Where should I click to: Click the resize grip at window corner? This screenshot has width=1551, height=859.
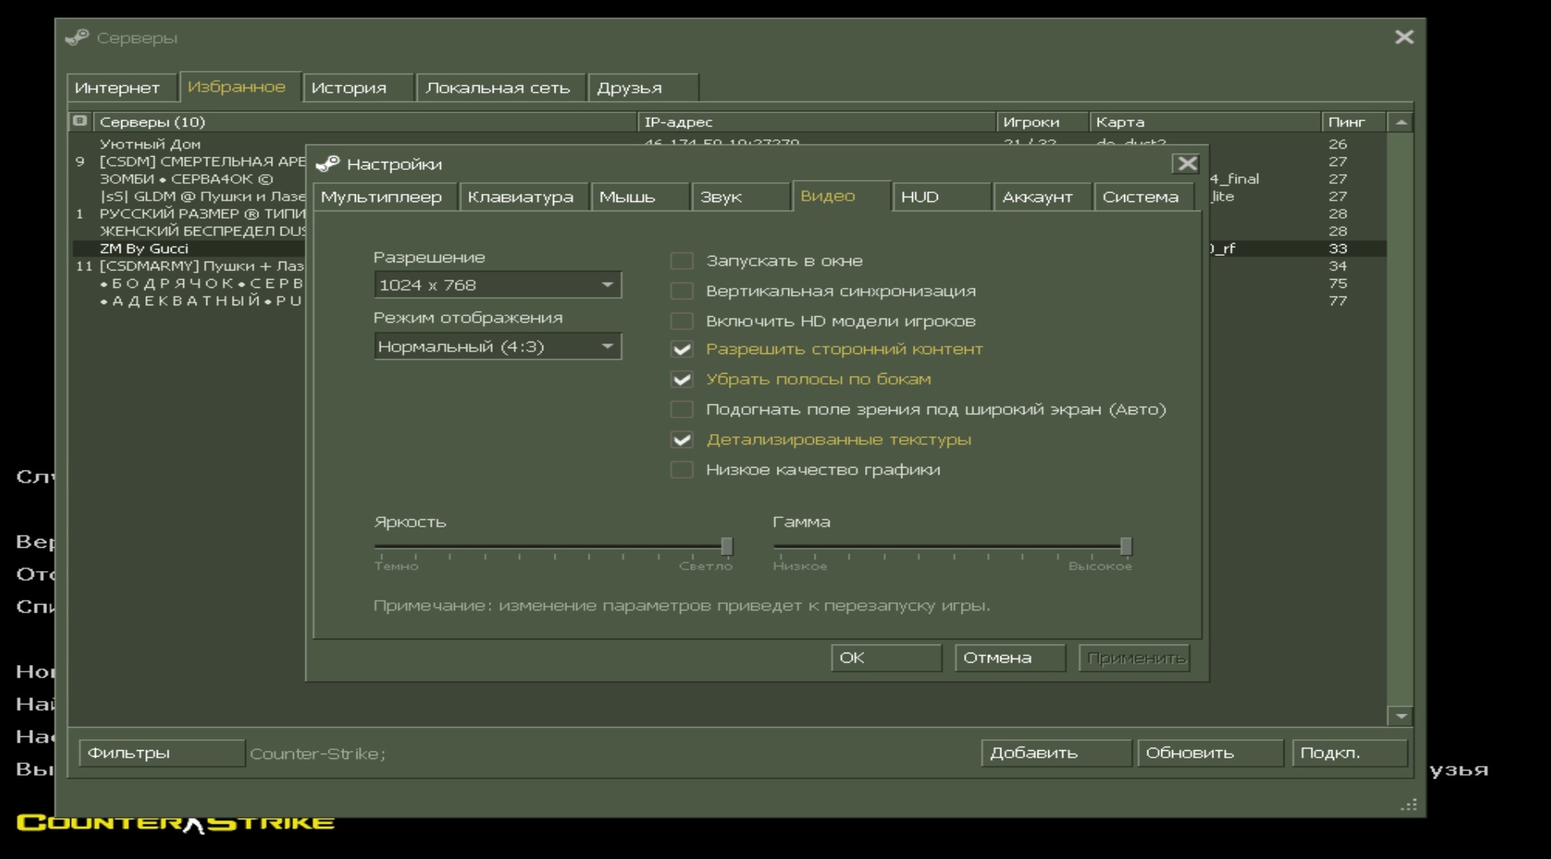[1409, 805]
